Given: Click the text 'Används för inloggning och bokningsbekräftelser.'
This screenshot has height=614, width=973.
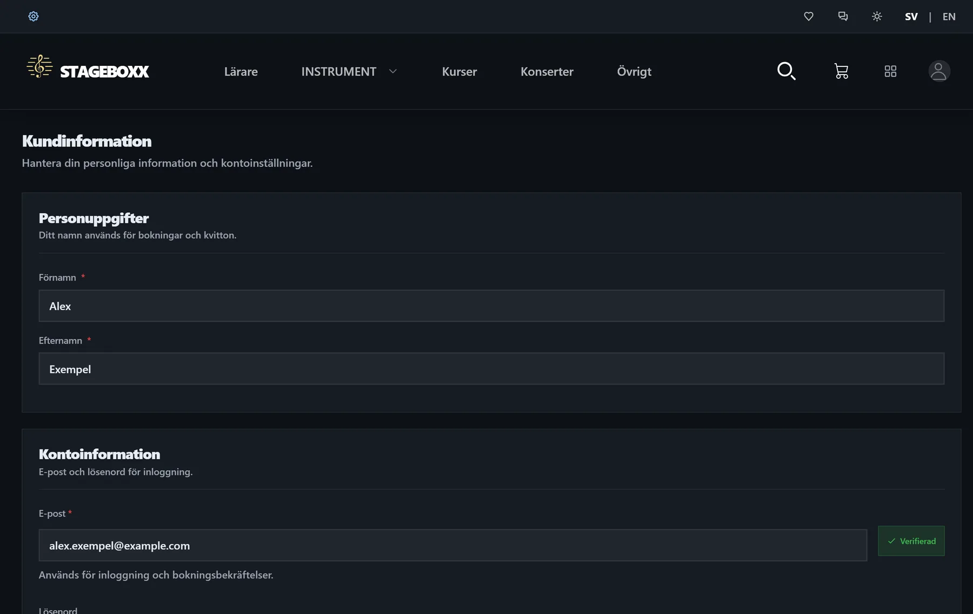Looking at the screenshot, I should click(x=156, y=575).
